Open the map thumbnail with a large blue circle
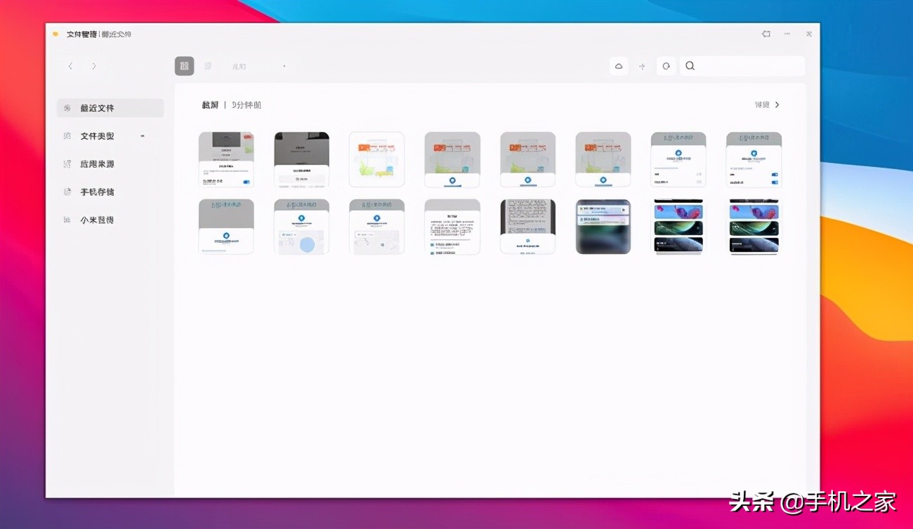This screenshot has height=529, width=913. [302, 227]
